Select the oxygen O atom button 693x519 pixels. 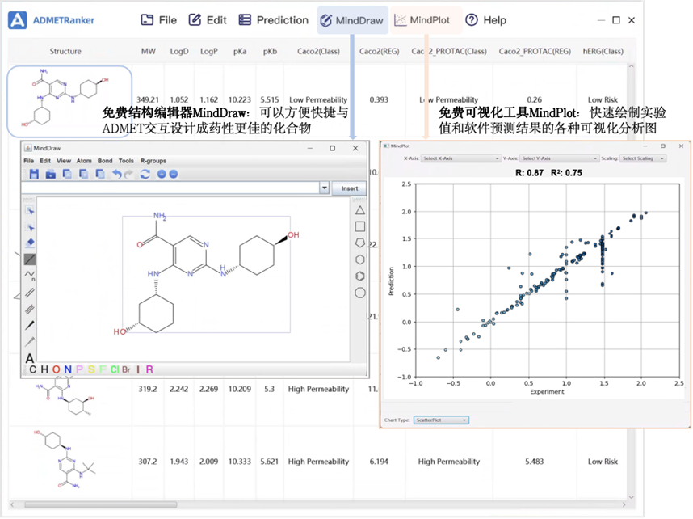[56, 369]
